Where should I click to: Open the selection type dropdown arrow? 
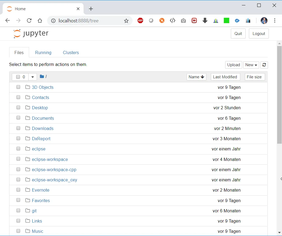point(33,77)
